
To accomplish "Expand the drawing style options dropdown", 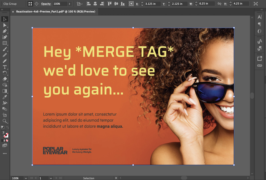I will pos(82,3).
